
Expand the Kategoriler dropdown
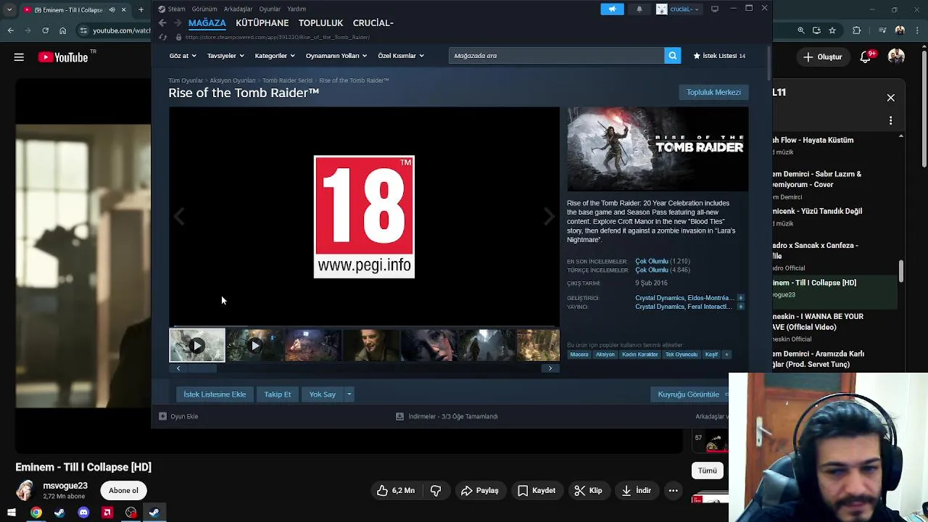(275, 56)
